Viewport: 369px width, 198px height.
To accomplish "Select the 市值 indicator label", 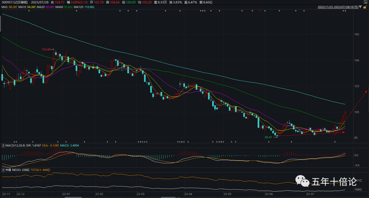I will click(8, 169).
